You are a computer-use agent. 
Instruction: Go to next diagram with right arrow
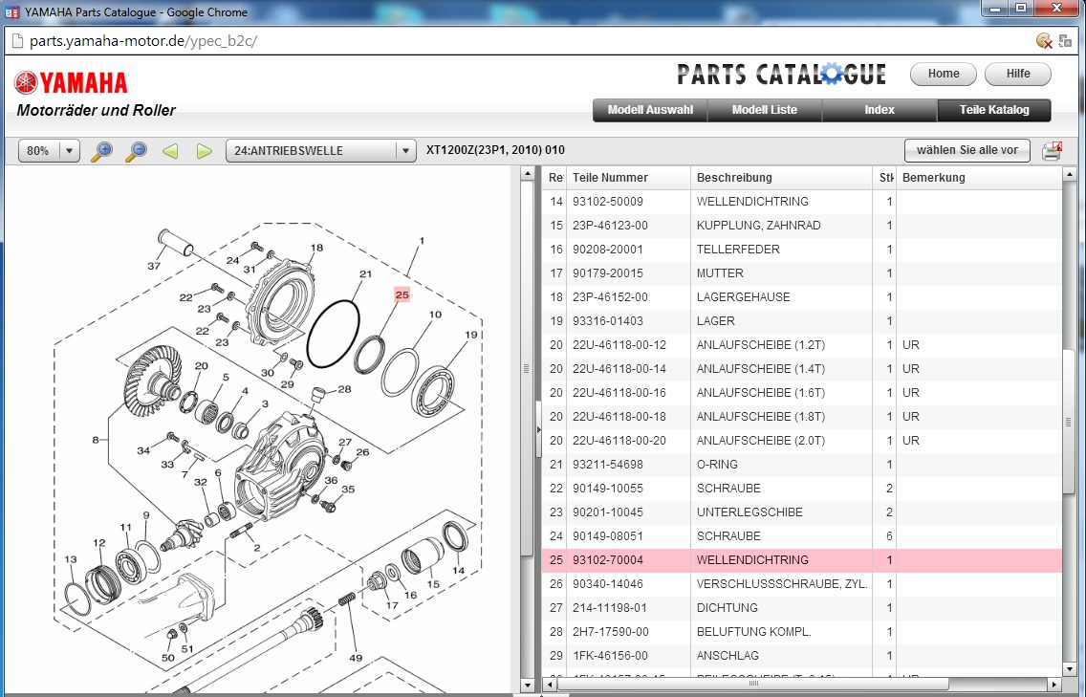tap(204, 151)
